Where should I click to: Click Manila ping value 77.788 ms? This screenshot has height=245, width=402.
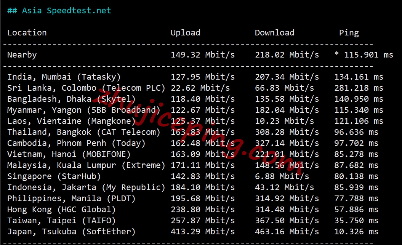pos(356,198)
